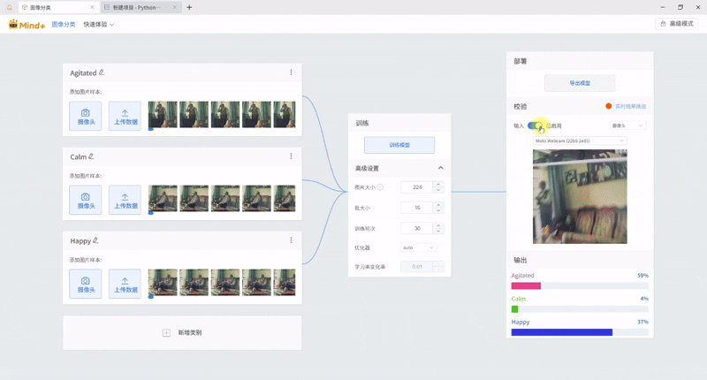Click the home icon in tab bar
Viewport: 707px width, 380px height.
pyautogui.click(x=9, y=7)
